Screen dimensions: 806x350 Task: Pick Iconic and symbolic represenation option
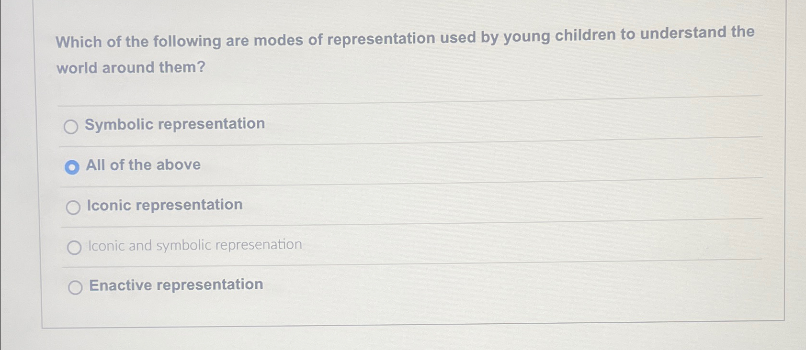75,248
